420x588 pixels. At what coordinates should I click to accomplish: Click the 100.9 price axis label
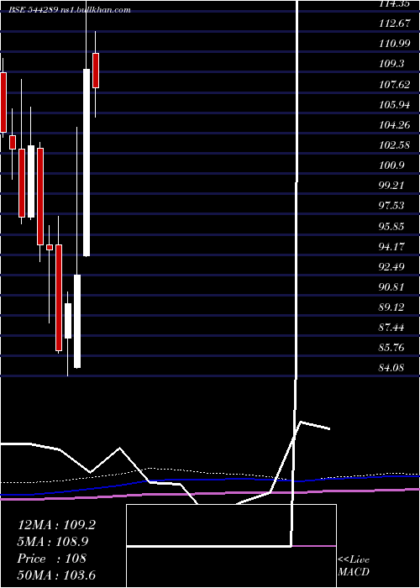point(391,165)
